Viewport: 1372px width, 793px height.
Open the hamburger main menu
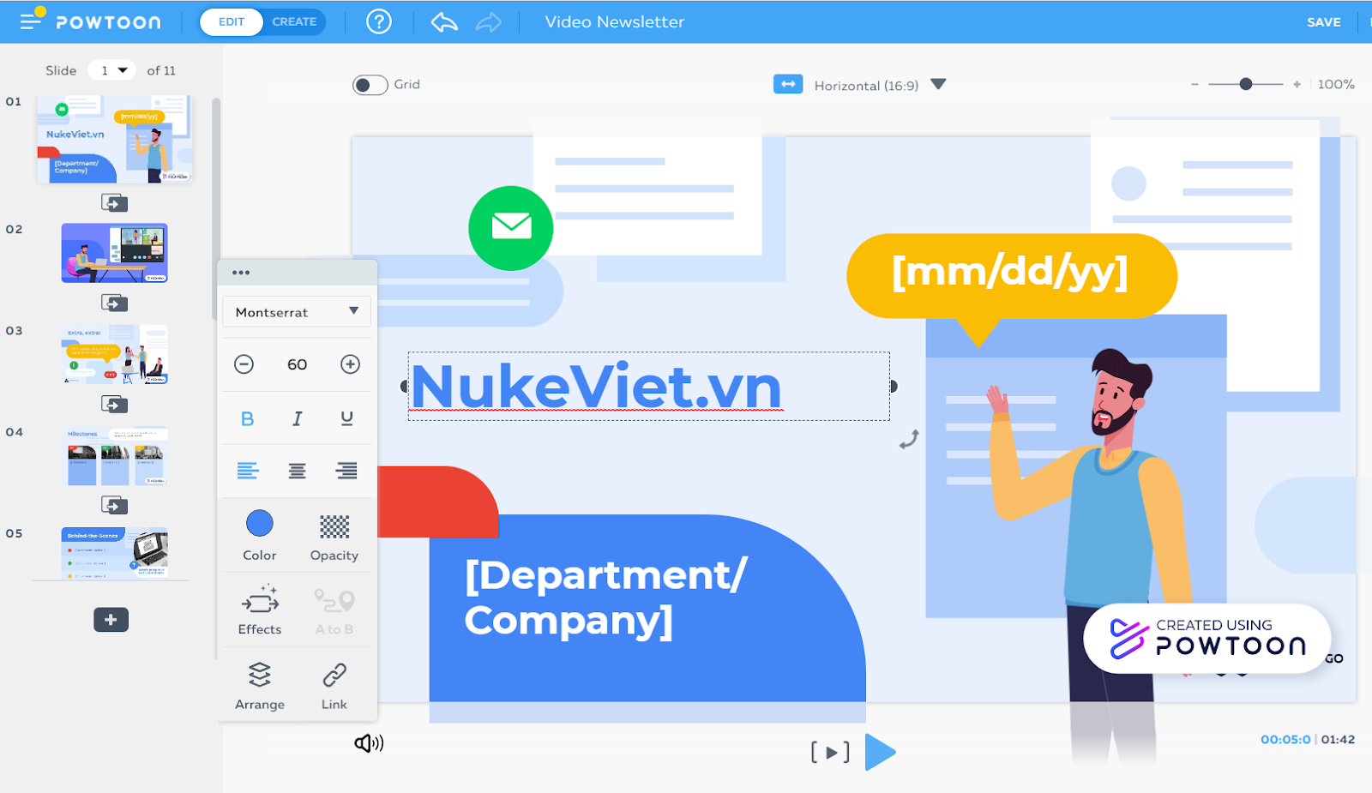tap(31, 21)
